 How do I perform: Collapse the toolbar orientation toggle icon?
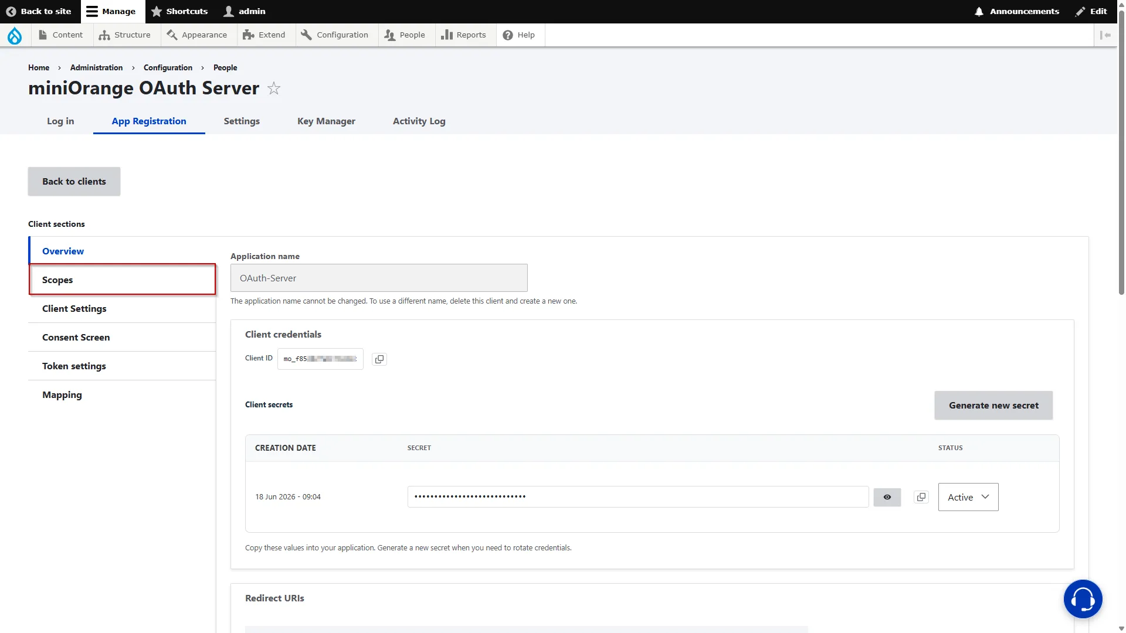coord(1105,35)
